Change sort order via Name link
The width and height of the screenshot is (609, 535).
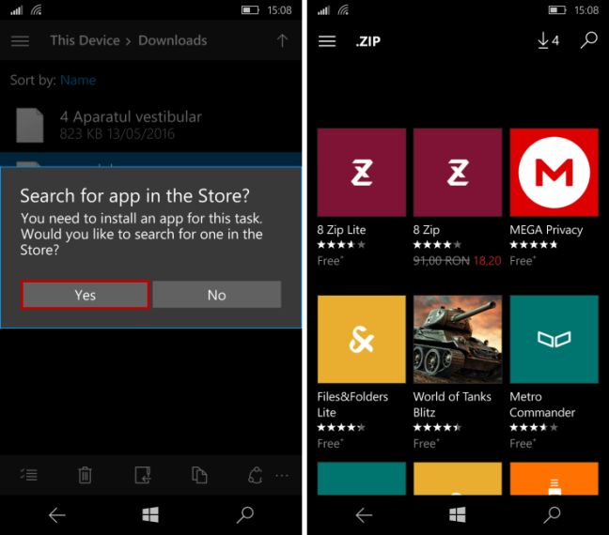coord(78,80)
